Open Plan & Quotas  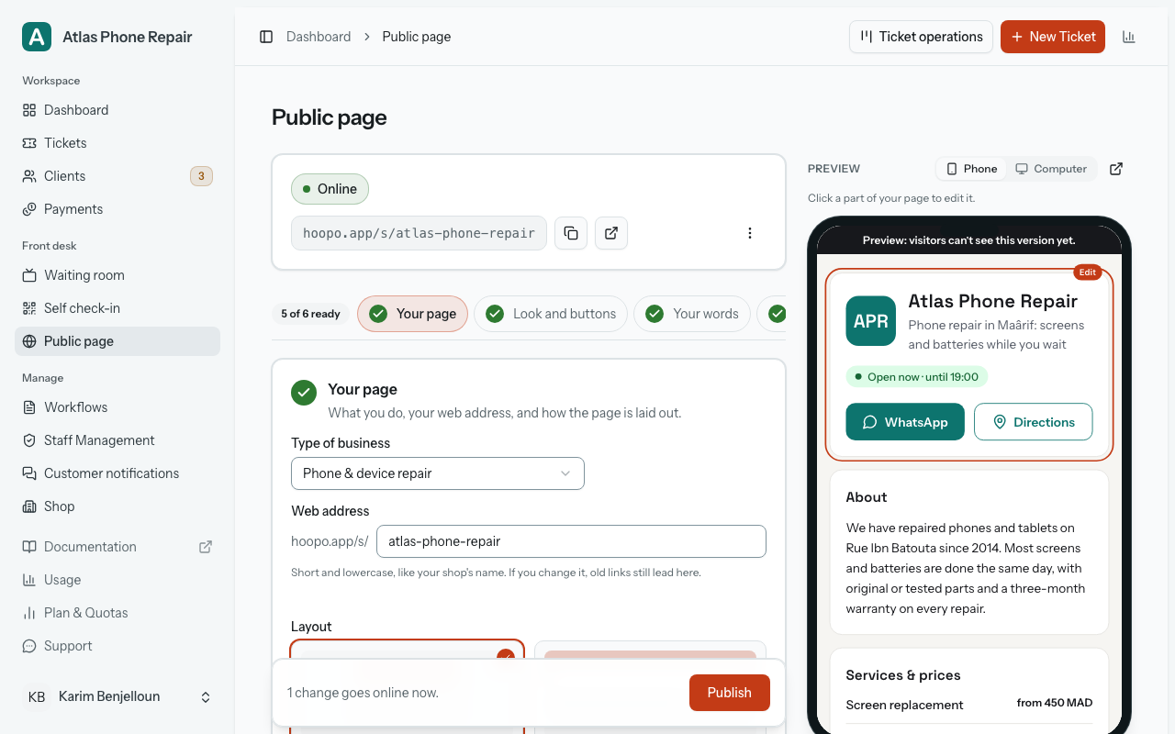click(x=117, y=613)
